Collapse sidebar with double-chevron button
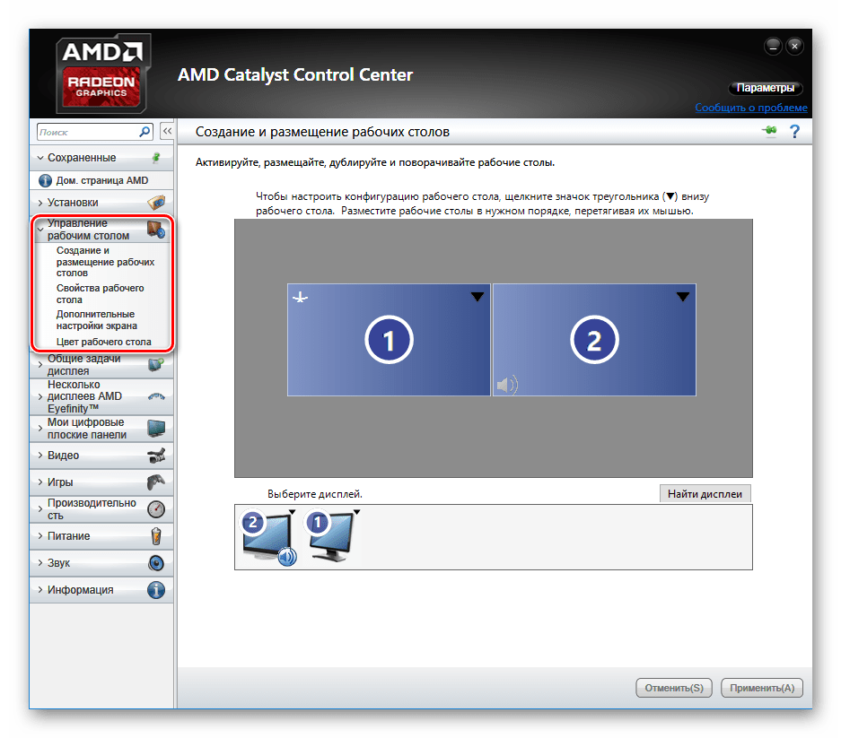Screen dimensions: 841x738 point(167,131)
